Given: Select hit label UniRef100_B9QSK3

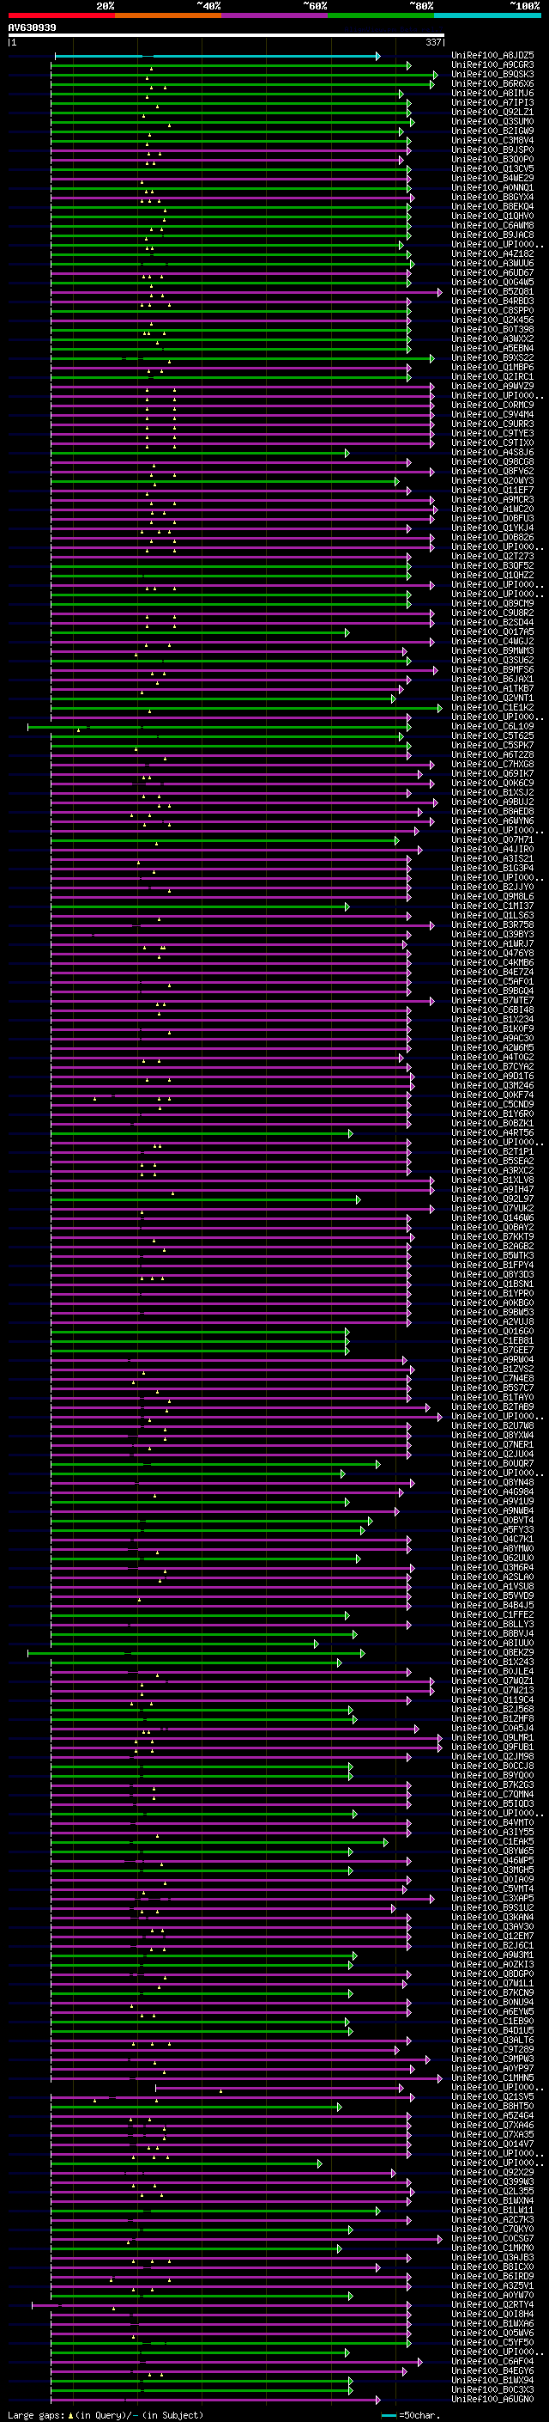Looking at the screenshot, I should point(492,76).
